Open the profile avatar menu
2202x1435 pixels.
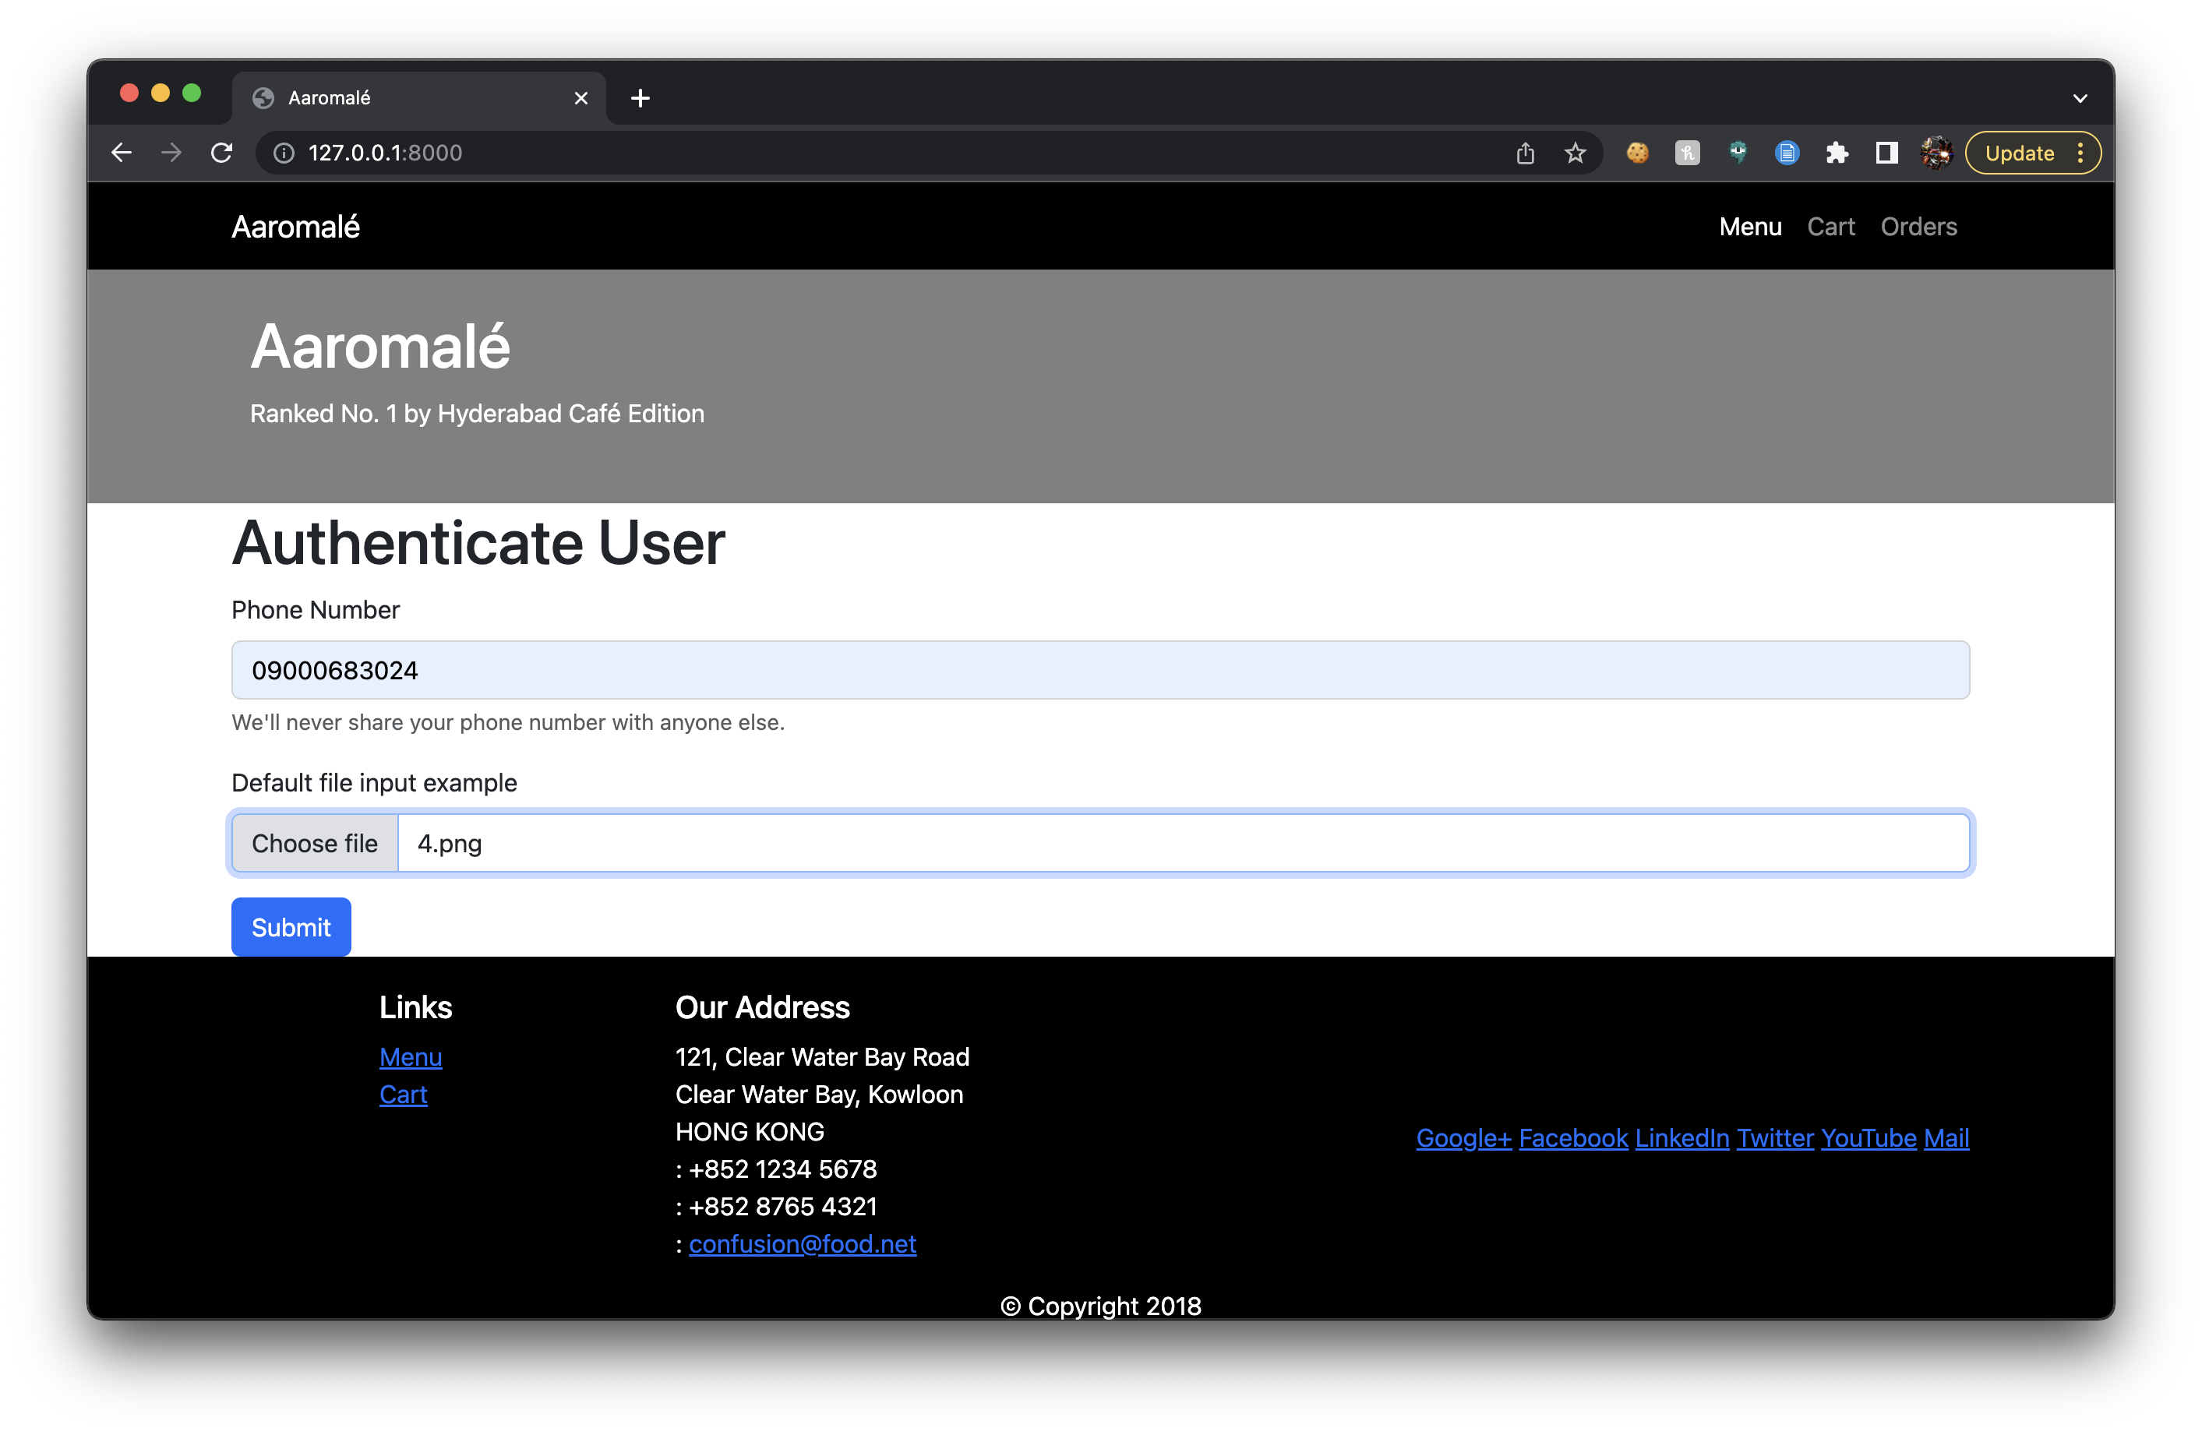click(1936, 153)
